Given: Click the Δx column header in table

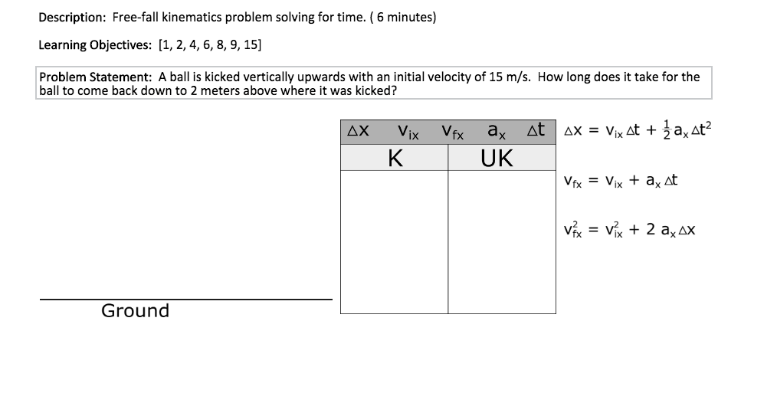Looking at the screenshot, I should click(x=358, y=131).
